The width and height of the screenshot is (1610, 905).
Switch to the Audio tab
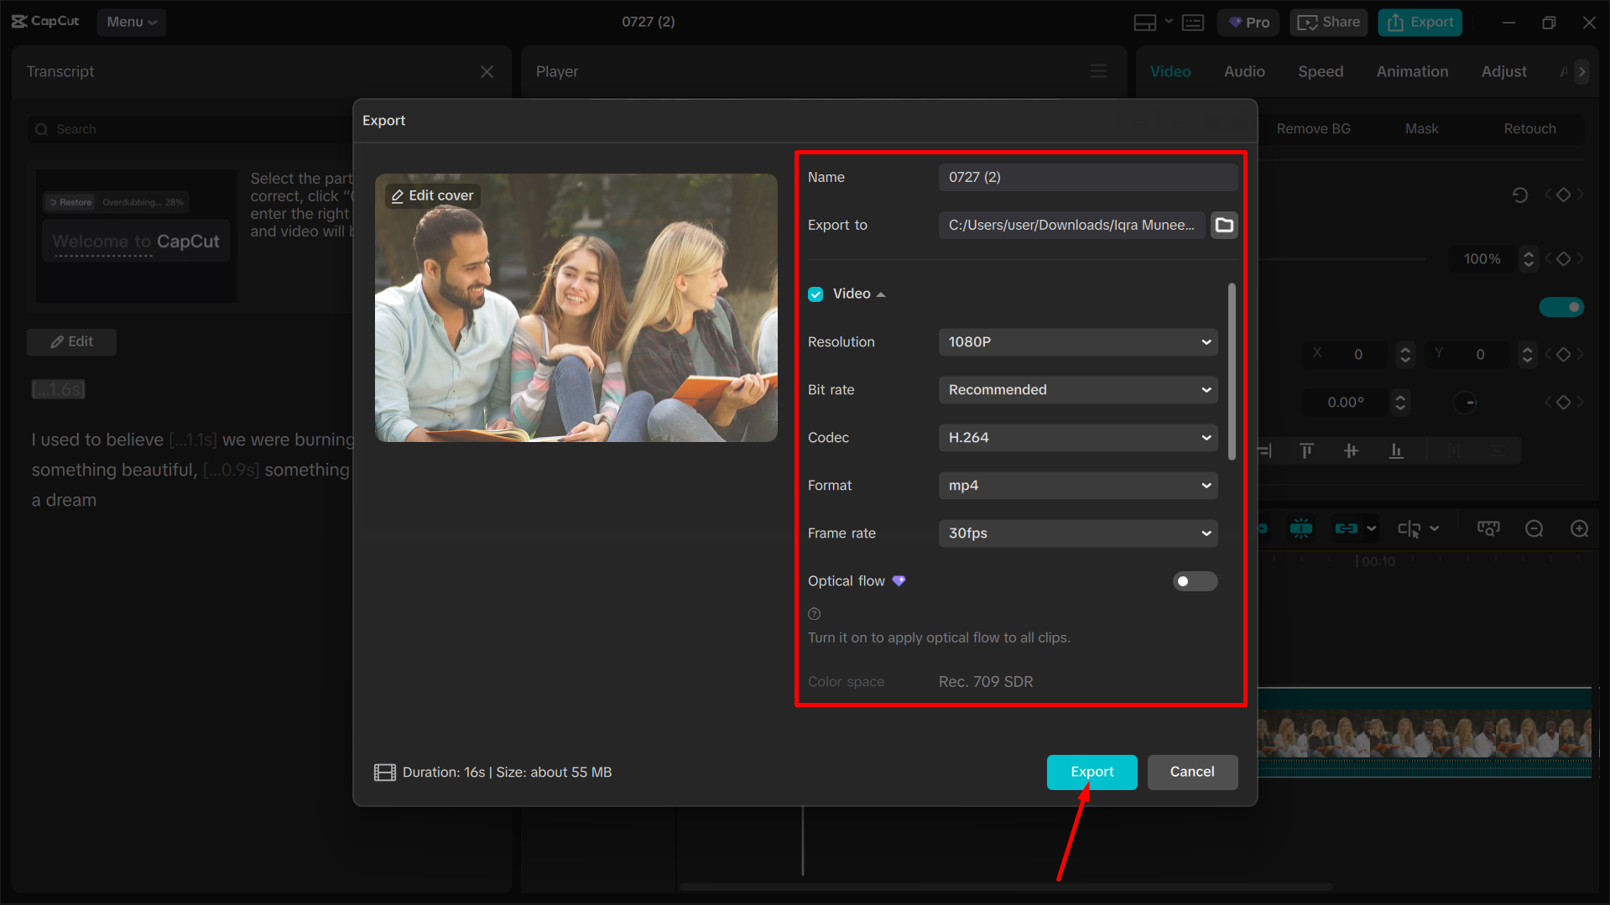(1244, 71)
